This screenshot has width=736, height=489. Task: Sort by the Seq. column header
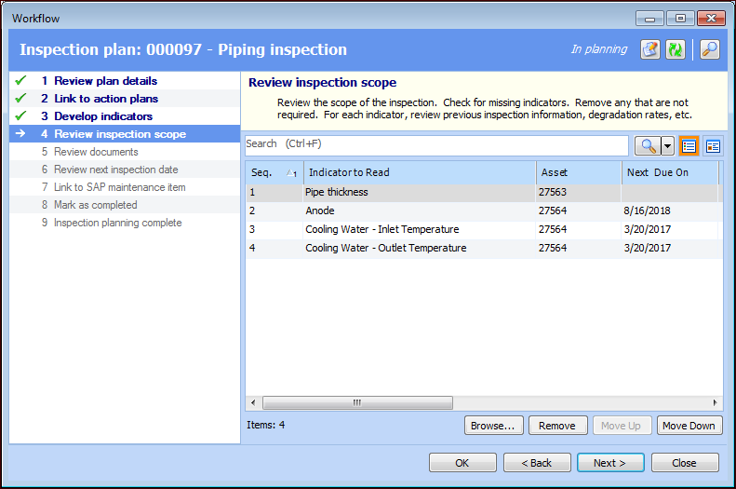pos(274,172)
